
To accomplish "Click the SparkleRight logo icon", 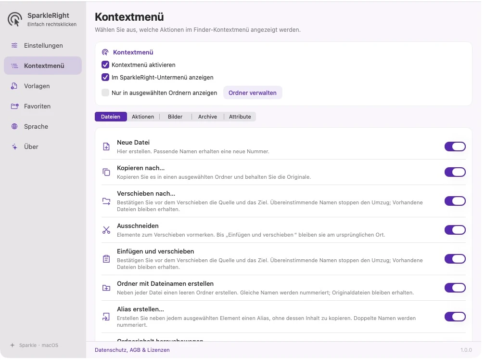I will pos(14,19).
